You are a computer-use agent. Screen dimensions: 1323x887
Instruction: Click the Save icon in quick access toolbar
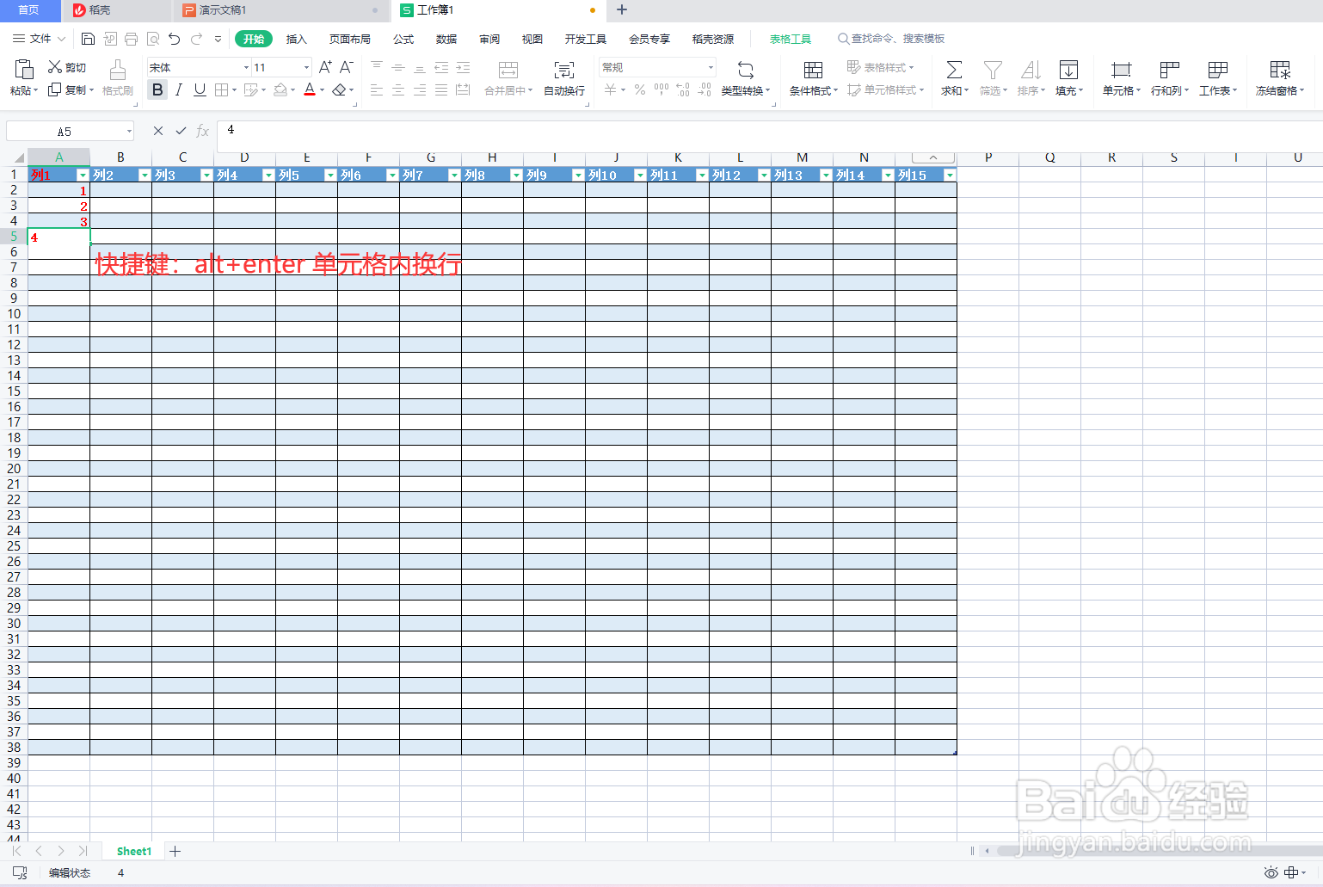tap(88, 39)
